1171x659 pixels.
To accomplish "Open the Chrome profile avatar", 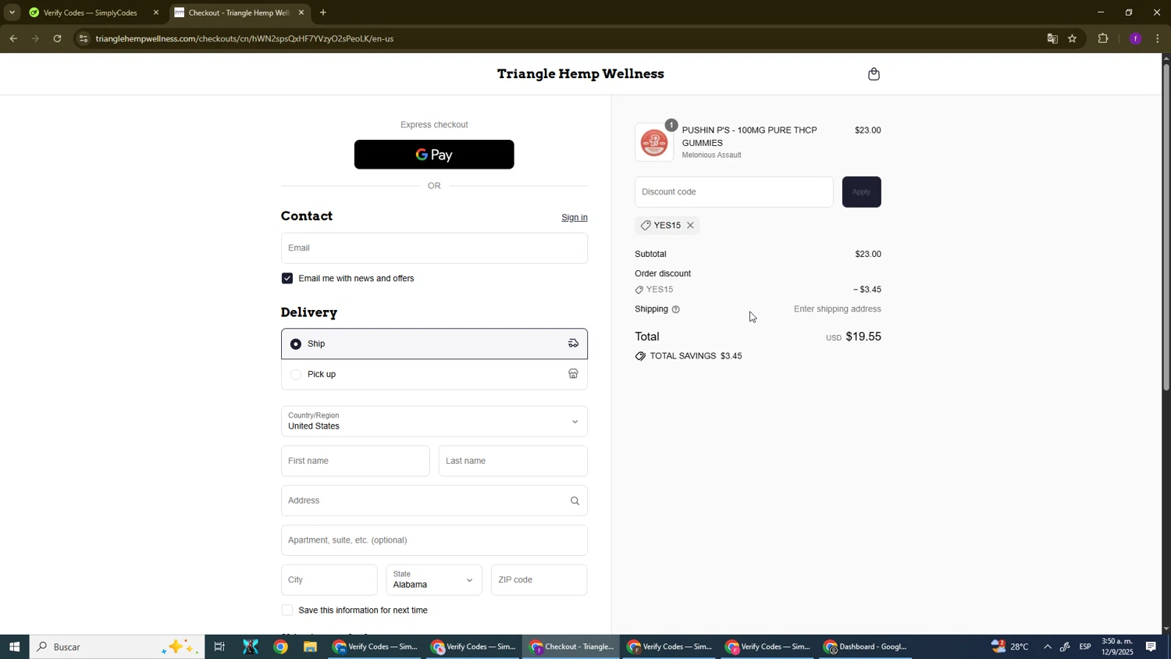I will coord(1135,38).
